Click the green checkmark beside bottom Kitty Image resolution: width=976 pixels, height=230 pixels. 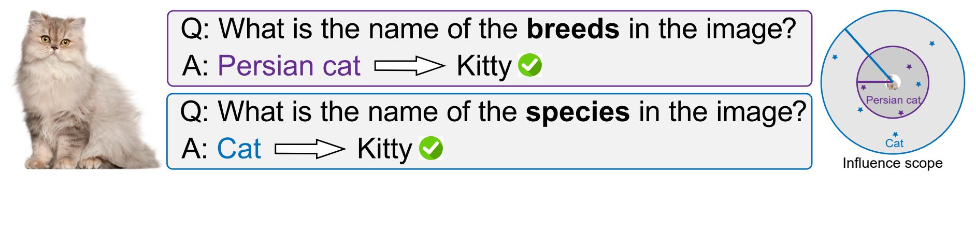pos(431,148)
